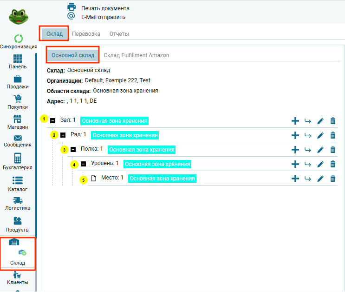Collapse the Ряд: 1 tree node
This screenshot has height=292, width=345.
coord(63,135)
